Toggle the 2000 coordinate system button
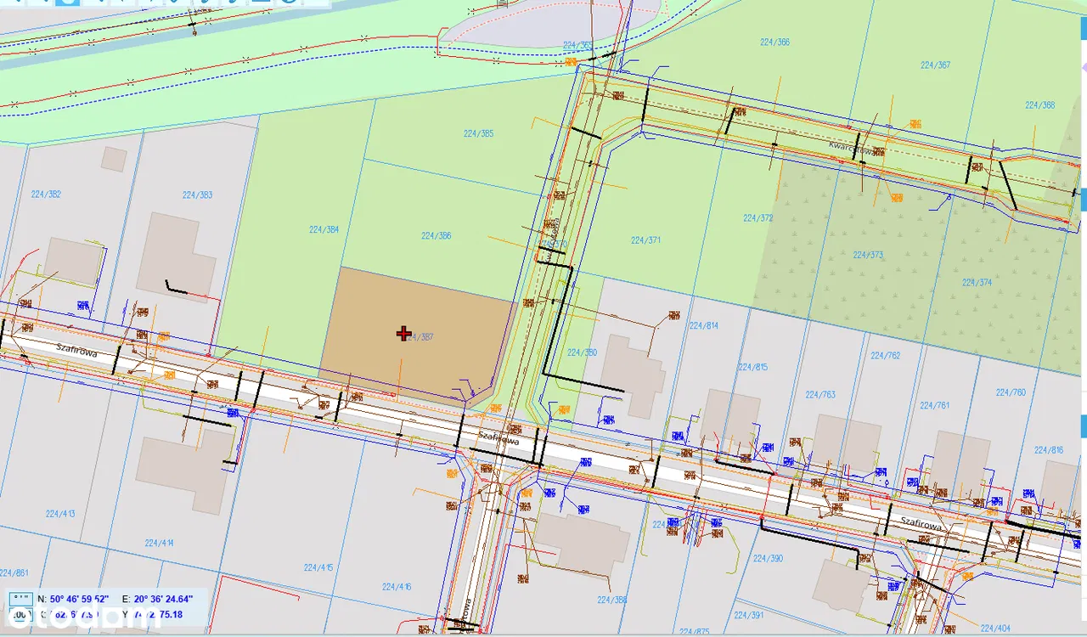 [20, 615]
